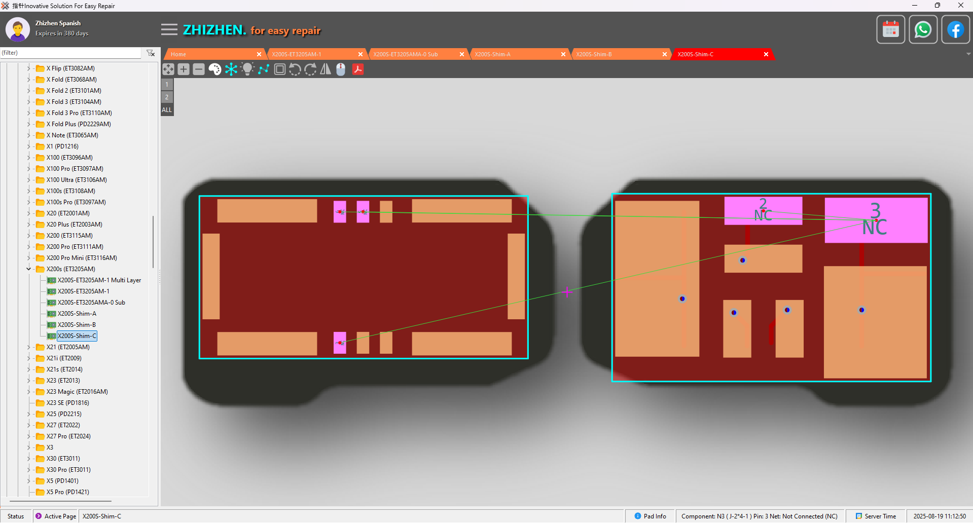Click the zoom in plus icon
The image size is (973, 523).
tap(184, 69)
